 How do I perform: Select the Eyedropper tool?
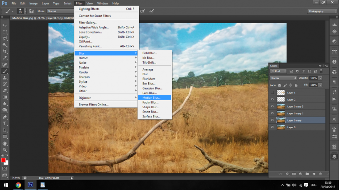(4, 58)
